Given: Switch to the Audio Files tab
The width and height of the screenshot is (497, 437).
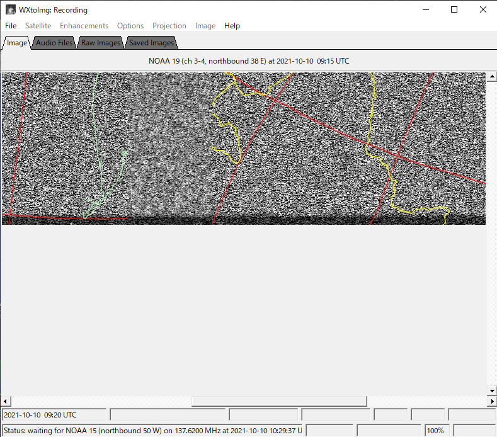Looking at the screenshot, I should (54, 43).
